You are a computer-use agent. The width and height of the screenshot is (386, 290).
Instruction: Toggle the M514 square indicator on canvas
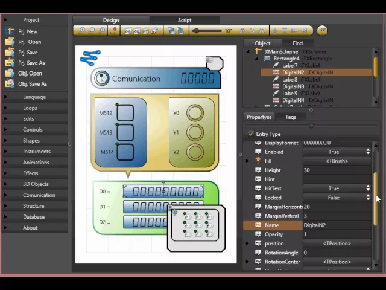point(125,152)
